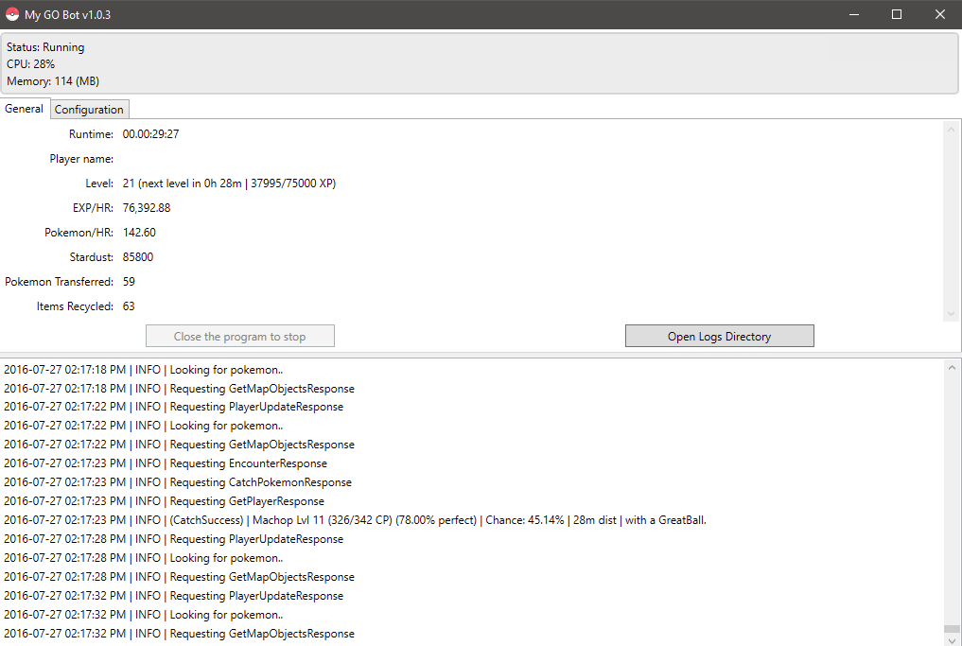Click the log panel scroll up arrow
The height and width of the screenshot is (646, 962).
pyautogui.click(x=952, y=367)
